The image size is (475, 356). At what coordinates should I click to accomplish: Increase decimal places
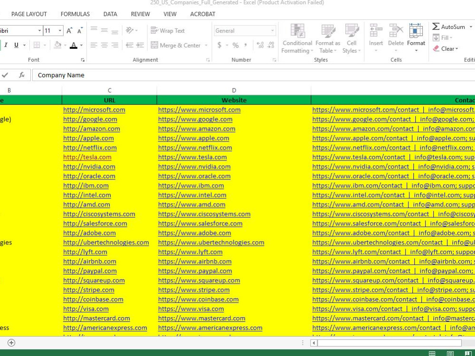(x=260, y=45)
